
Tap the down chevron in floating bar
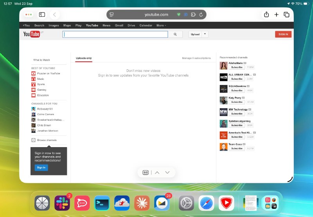click(x=167, y=173)
